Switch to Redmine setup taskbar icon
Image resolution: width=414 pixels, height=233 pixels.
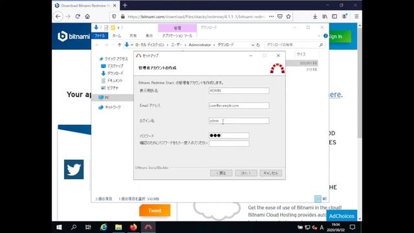click(x=148, y=227)
